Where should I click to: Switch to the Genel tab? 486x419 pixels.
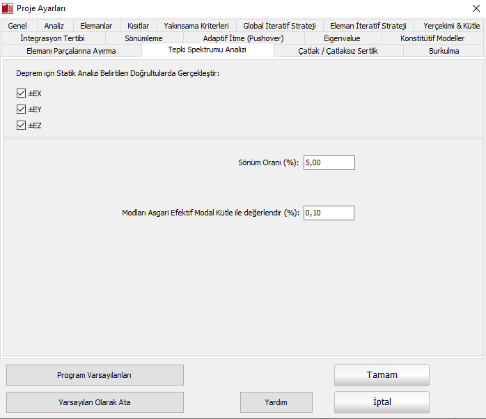coord(17,26)
